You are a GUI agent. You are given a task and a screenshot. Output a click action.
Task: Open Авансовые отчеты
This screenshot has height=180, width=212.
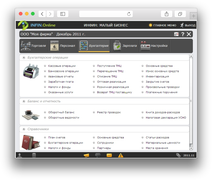coord(61,76)
